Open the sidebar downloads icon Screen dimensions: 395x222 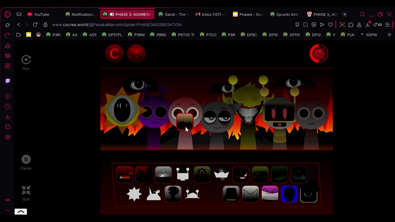8,117
